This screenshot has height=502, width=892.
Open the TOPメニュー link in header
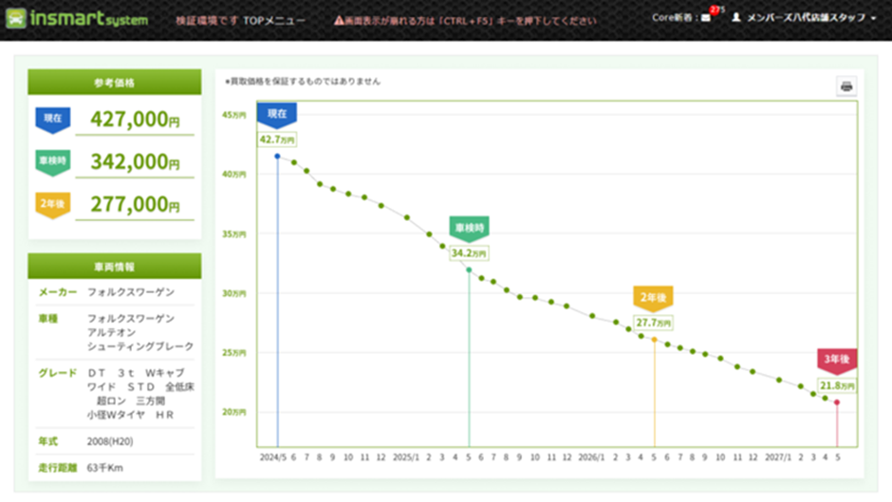coord(255,19)
